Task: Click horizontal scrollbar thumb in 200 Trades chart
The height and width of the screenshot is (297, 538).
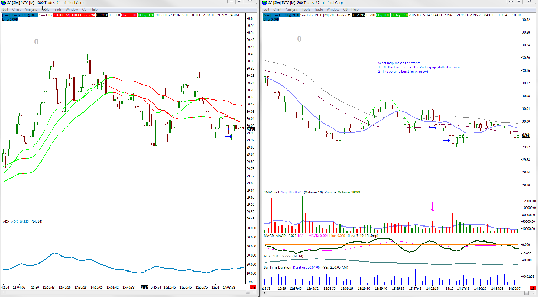Action: [526, 293]
